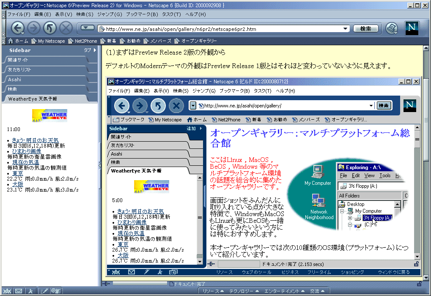Go back using the outer browser's Back arrow
Viewport: 431px width, 296px height.
[x=18, y=28]
